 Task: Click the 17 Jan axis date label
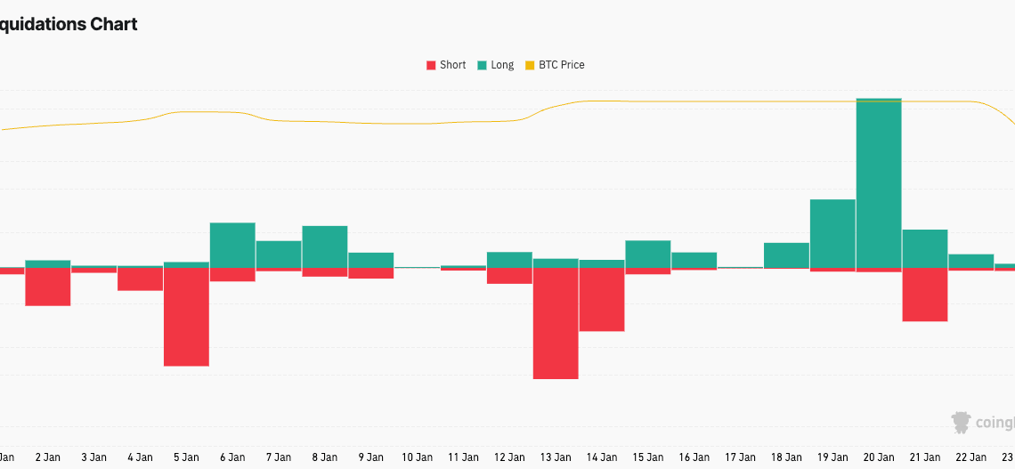740,457
